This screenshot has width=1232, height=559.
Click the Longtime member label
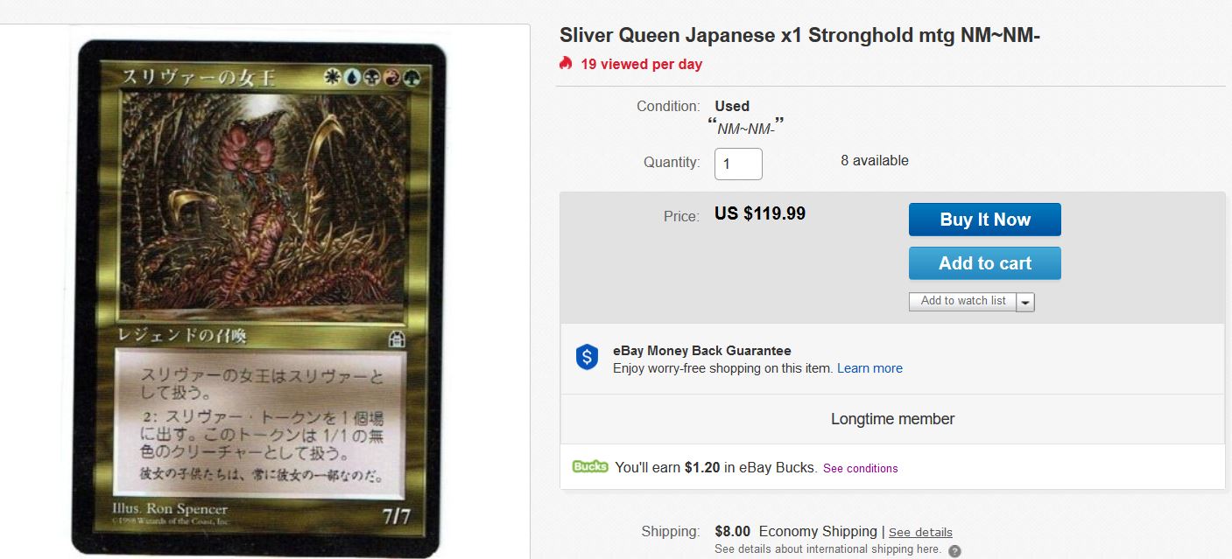pyautogui.click(x=892, y=419)
